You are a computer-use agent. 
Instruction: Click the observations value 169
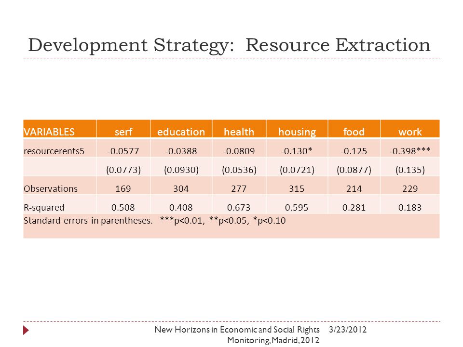click(123, 188)
